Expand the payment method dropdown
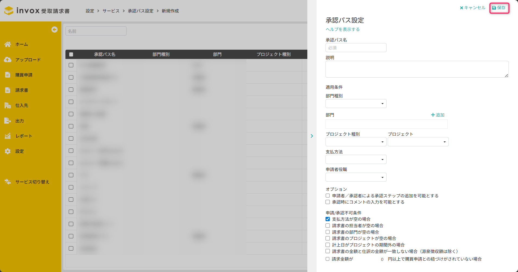Viewport: 518px width, 272px height. click(356, 159)
